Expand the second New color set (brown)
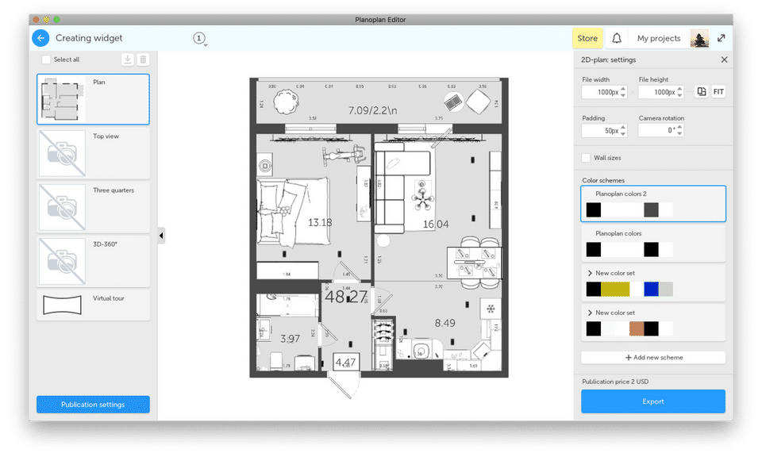 point(590,313)
